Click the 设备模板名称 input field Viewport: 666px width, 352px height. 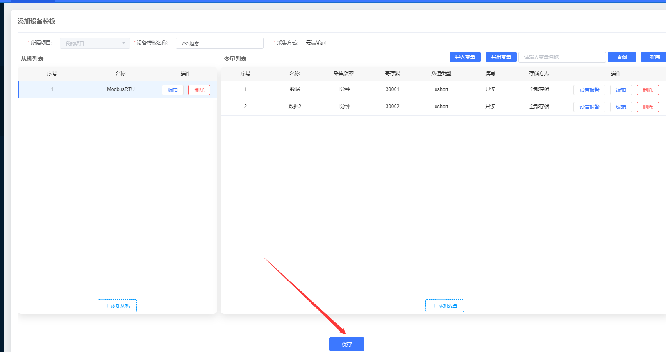[220, 43]
